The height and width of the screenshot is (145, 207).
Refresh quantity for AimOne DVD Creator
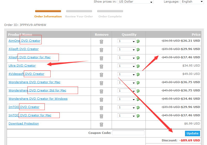click(x=138, y=41)
